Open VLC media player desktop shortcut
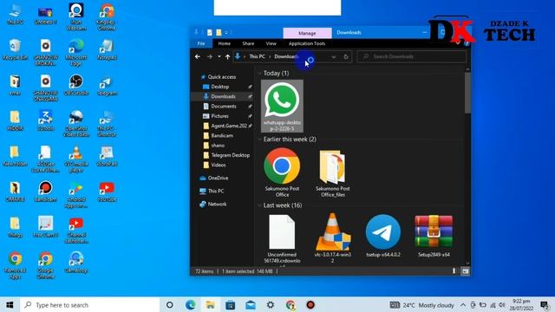The width and height of the screenshot is (555, 312). [76, 159]
